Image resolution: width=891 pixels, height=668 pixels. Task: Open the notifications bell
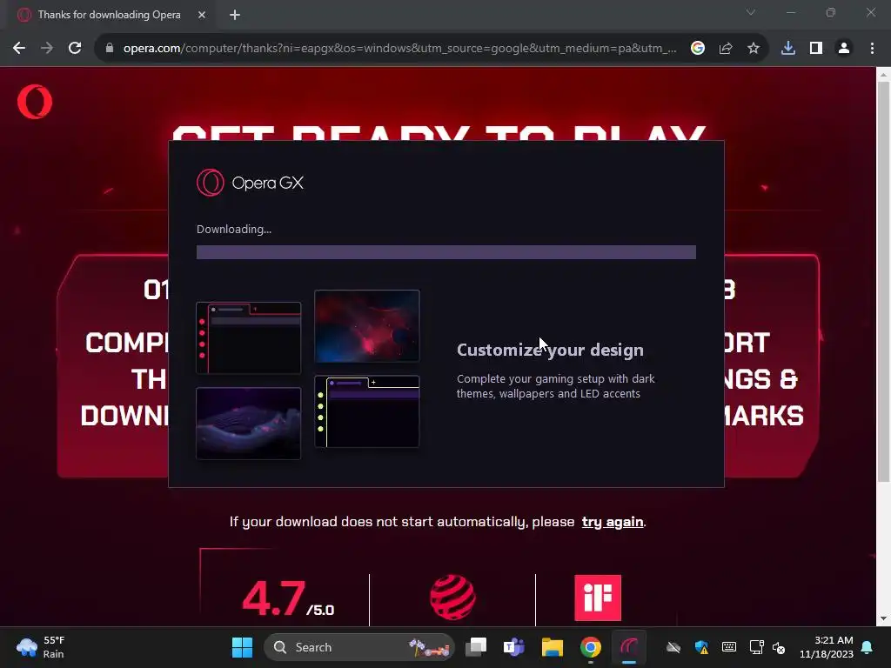coord(868,647)
